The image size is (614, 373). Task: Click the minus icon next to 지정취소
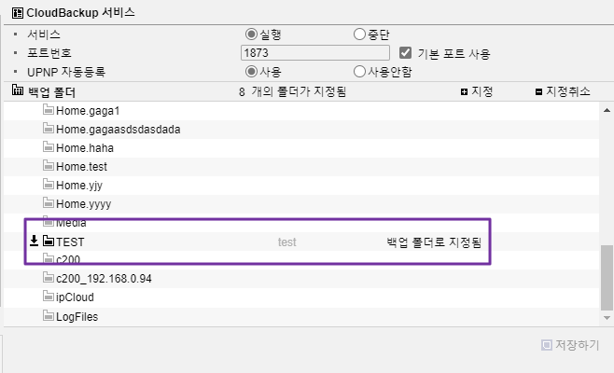click(x=538, y=92)
